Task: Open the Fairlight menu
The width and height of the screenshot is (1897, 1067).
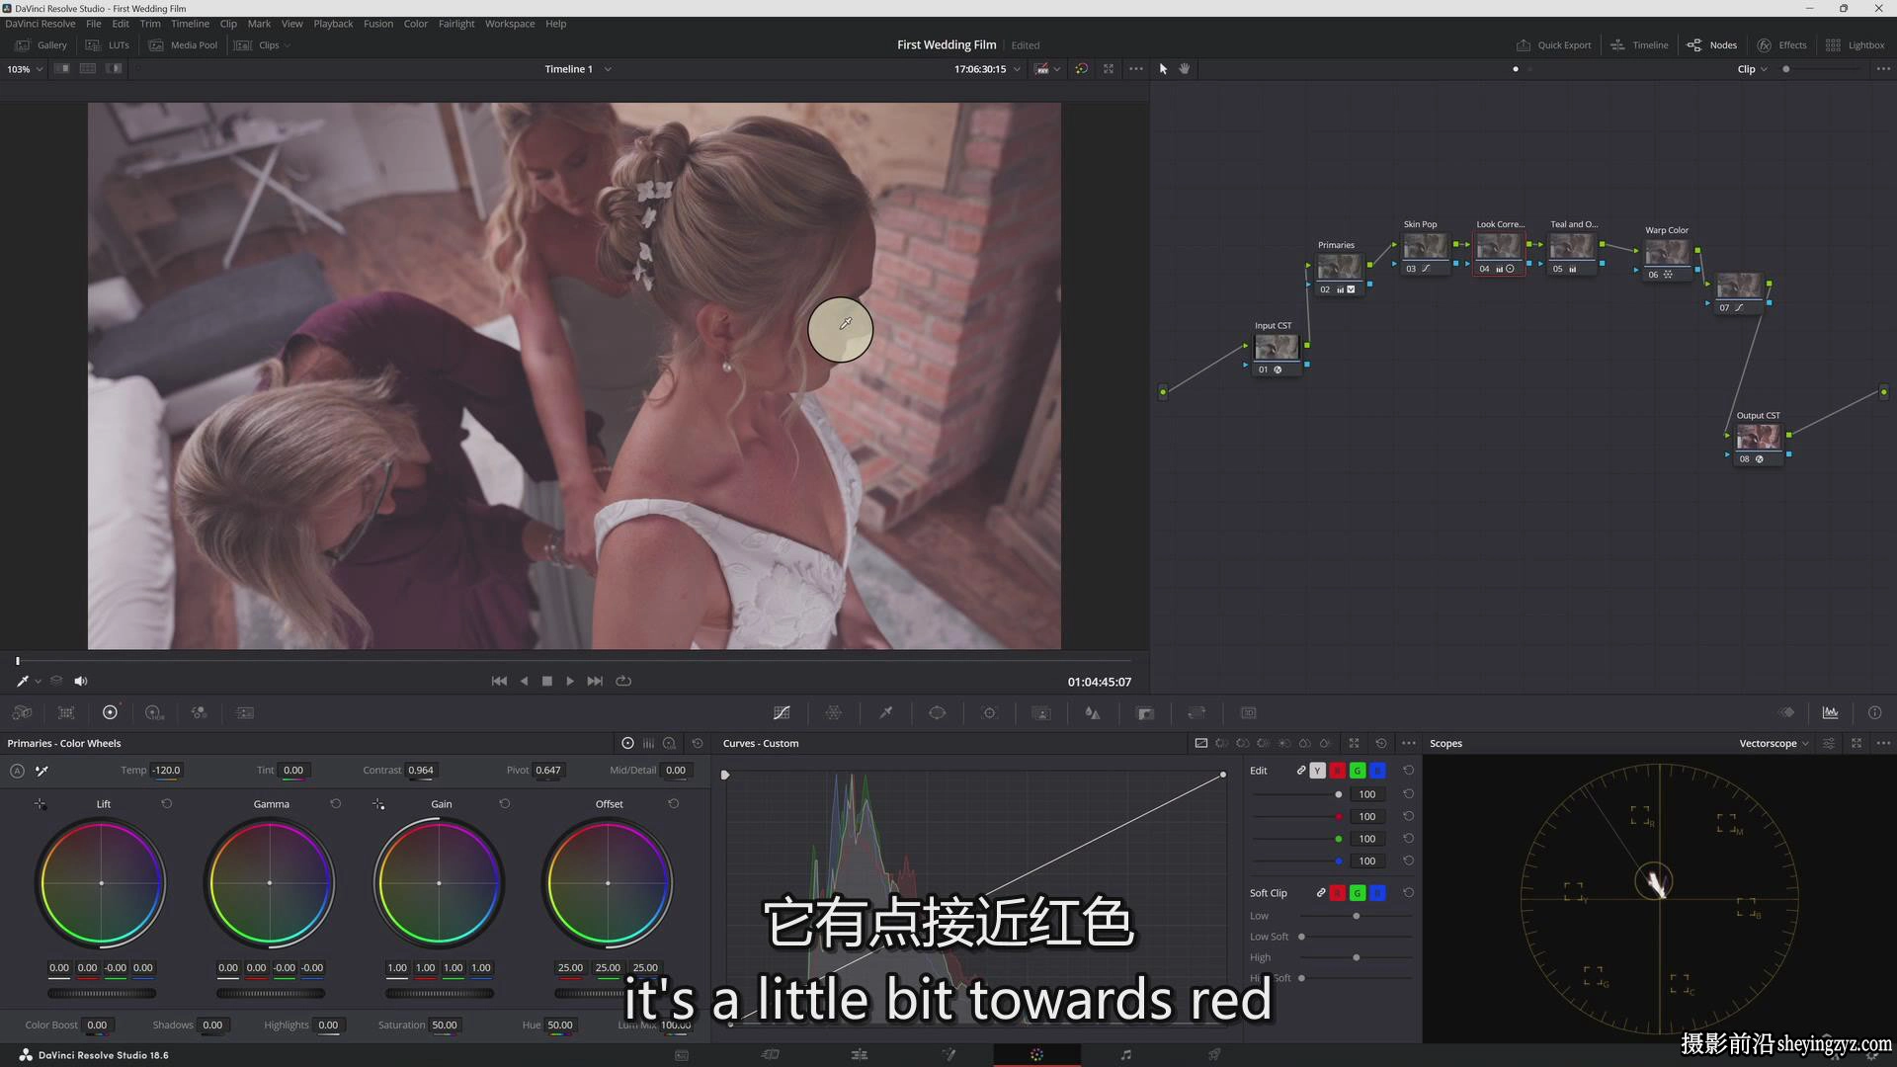Action: tap(456, 24)
